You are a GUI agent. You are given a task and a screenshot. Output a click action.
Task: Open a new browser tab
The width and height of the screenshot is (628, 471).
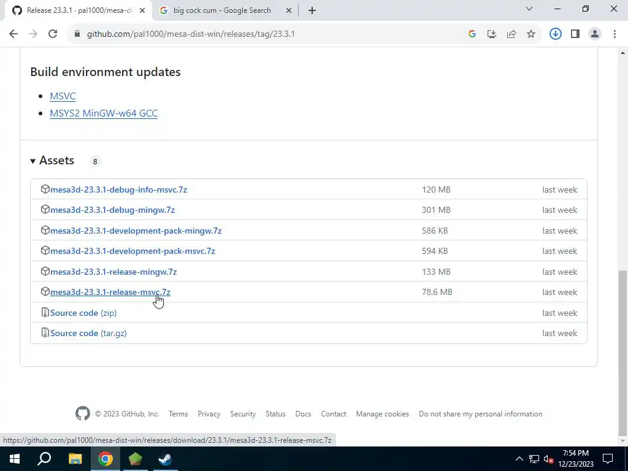click(x=312, y=10)
